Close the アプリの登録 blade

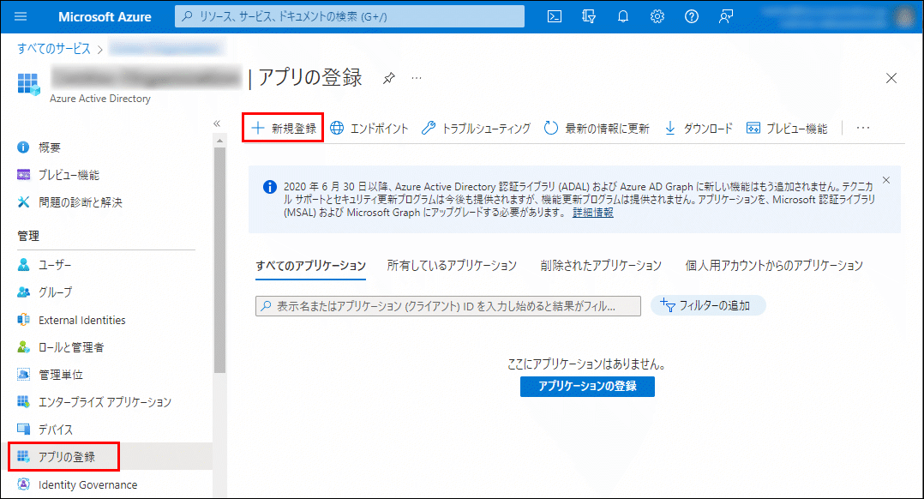pyautogui.click(x=891, y=78)
